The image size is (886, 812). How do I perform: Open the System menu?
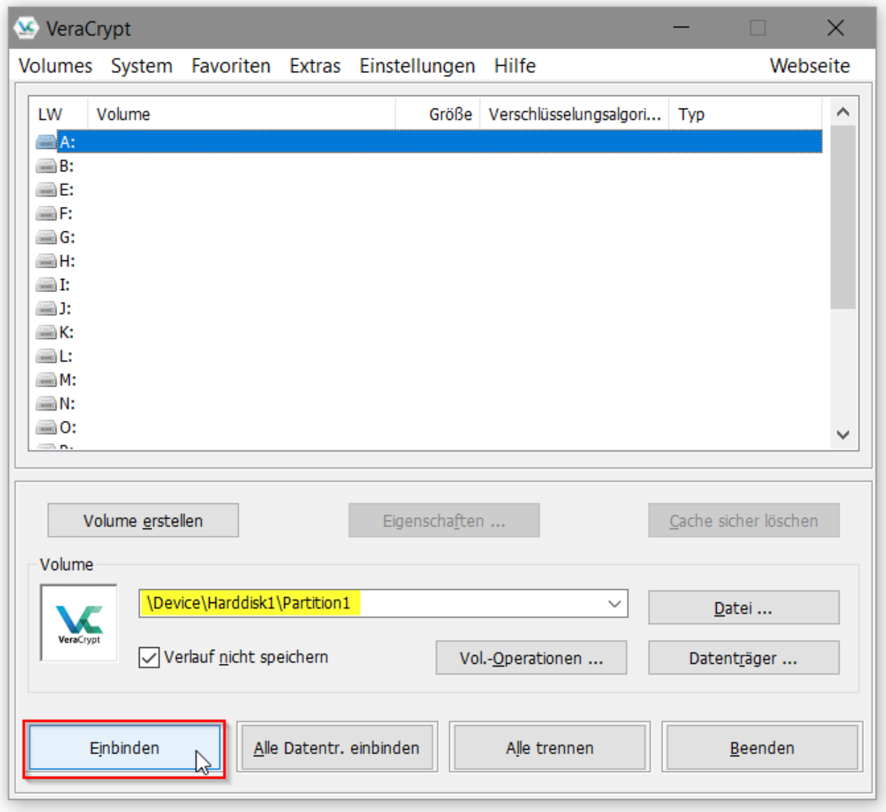coord(142,66)
